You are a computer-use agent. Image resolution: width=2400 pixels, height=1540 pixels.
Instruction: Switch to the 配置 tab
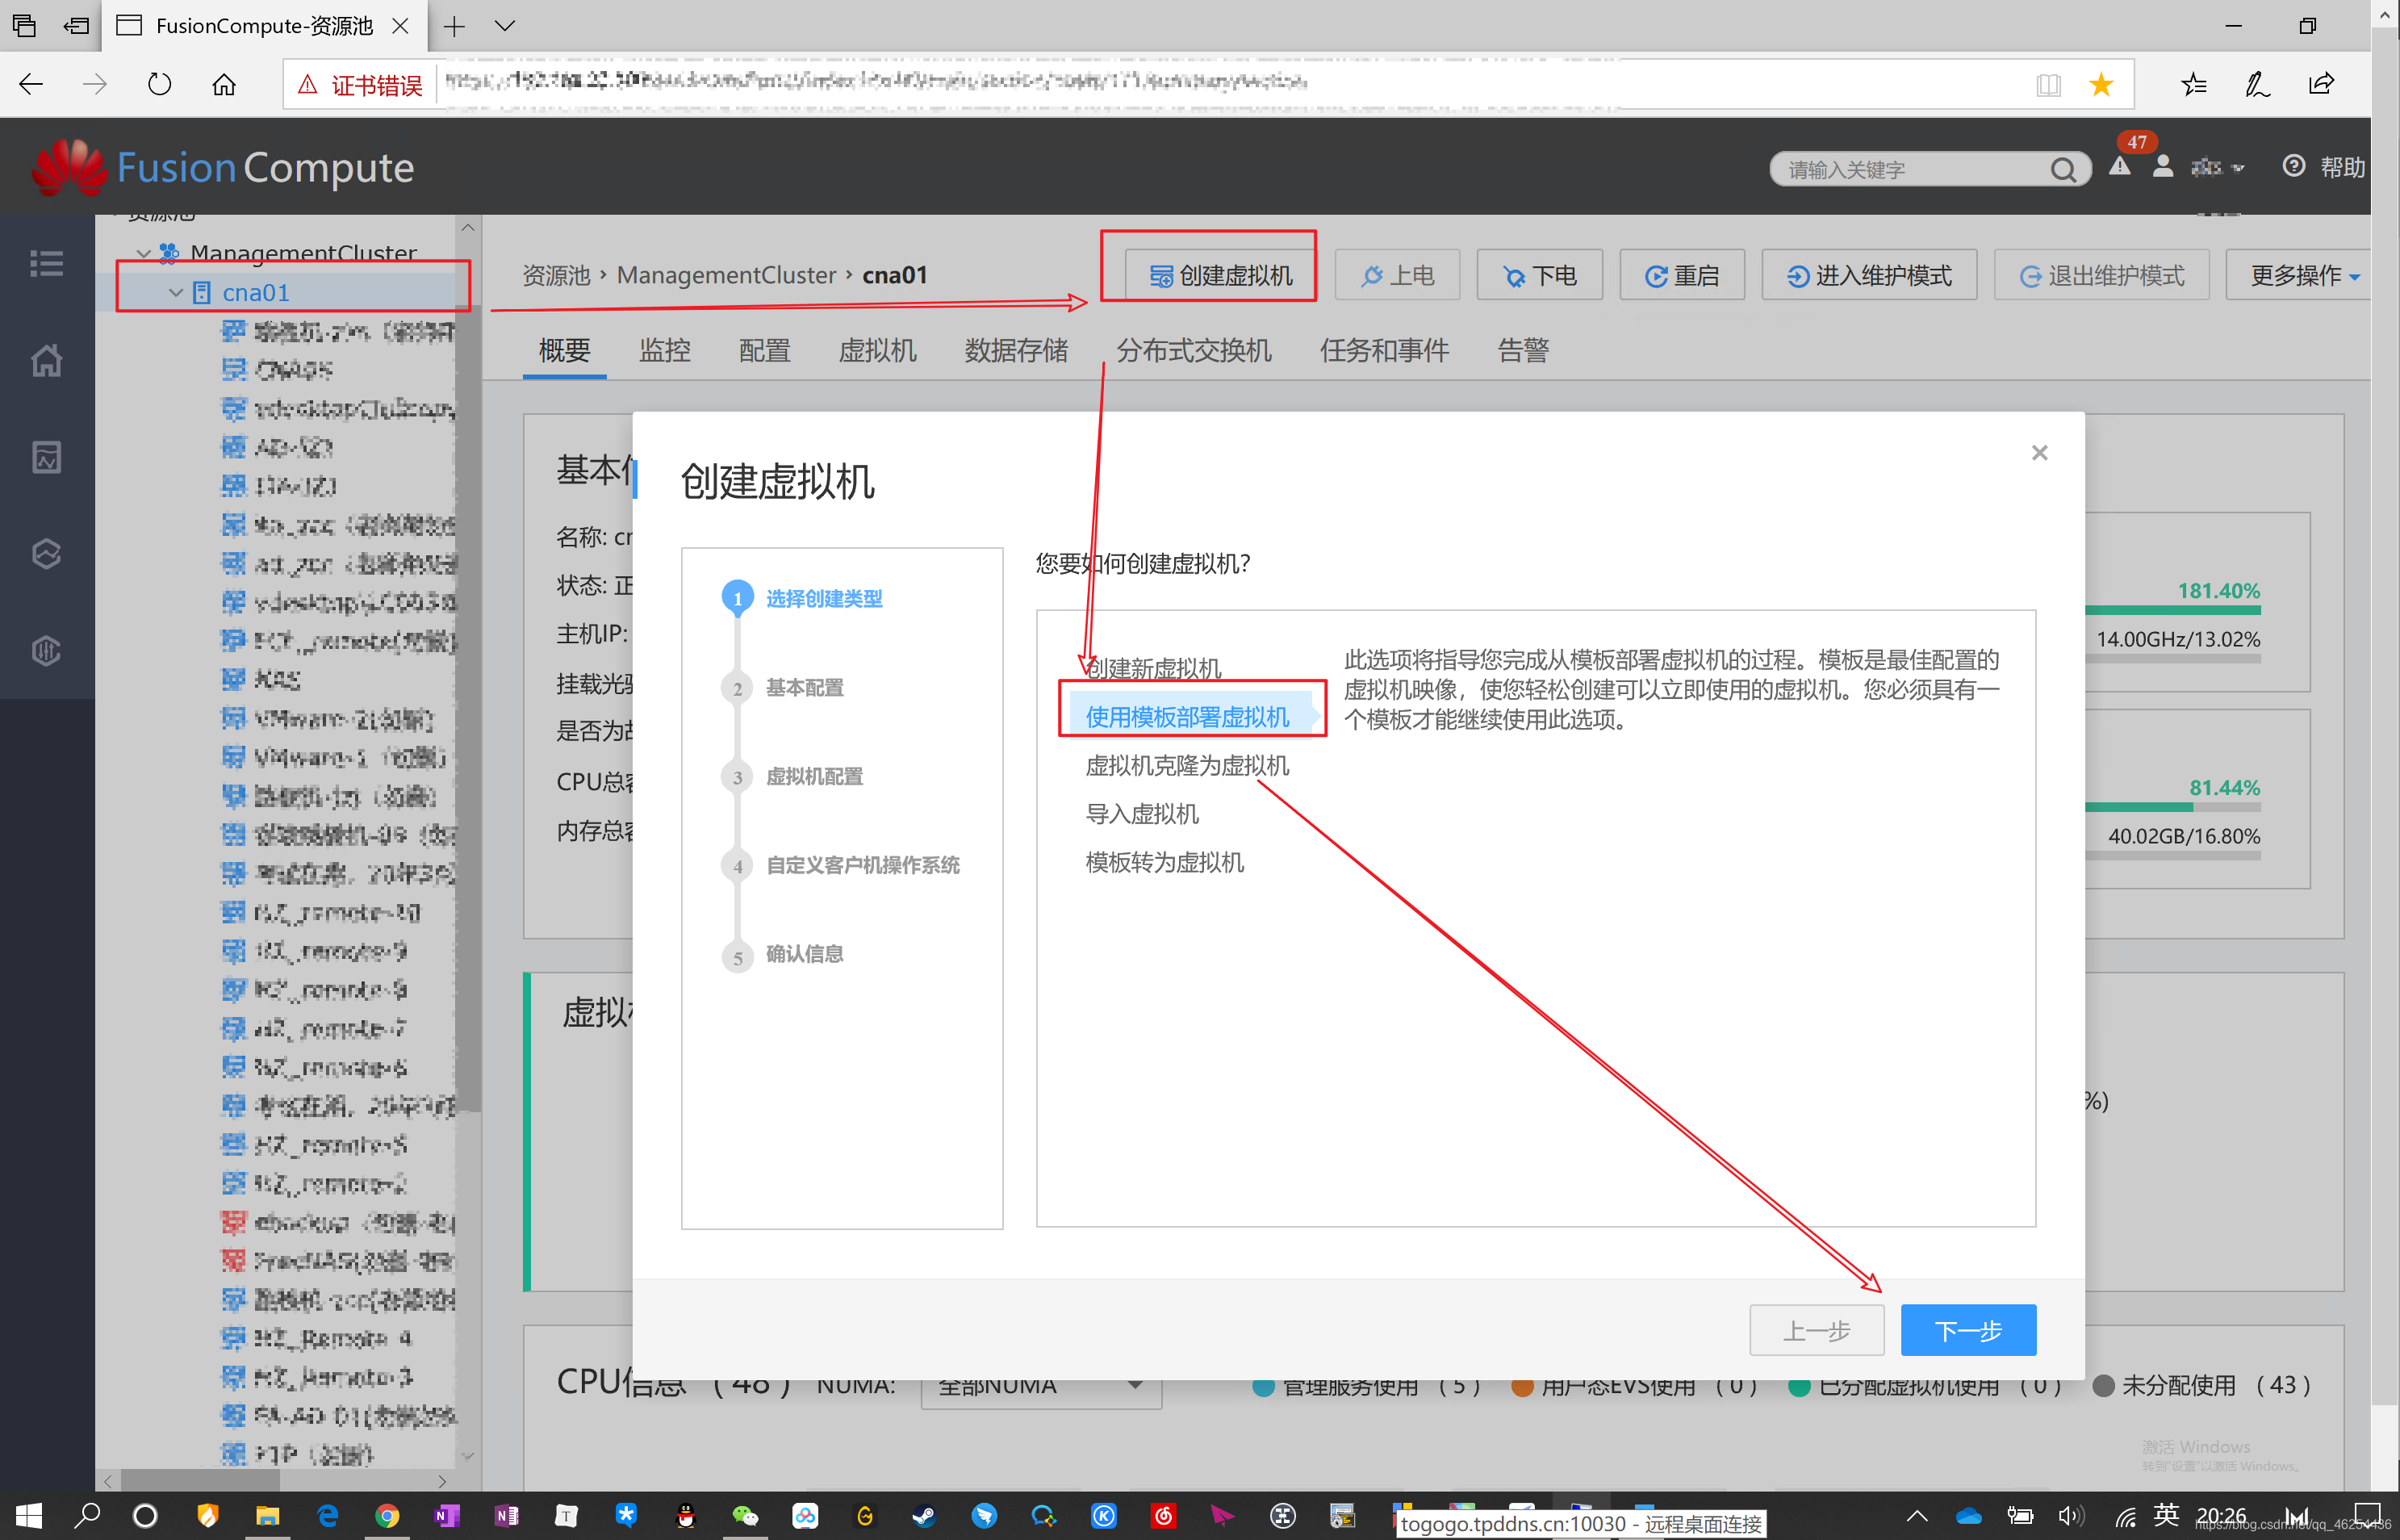[x=765, y=350]
